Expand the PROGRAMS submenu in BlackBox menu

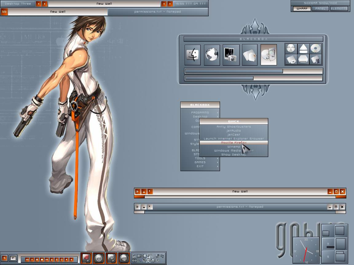tap(200, 113)
